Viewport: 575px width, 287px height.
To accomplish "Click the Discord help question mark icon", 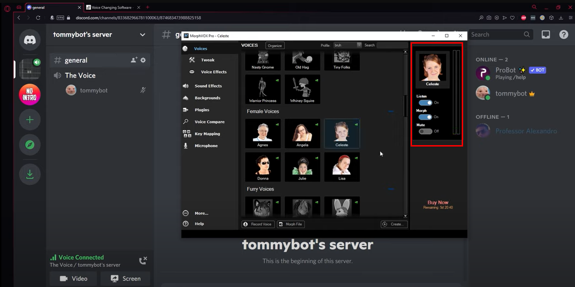I will [x=563, y=34].
